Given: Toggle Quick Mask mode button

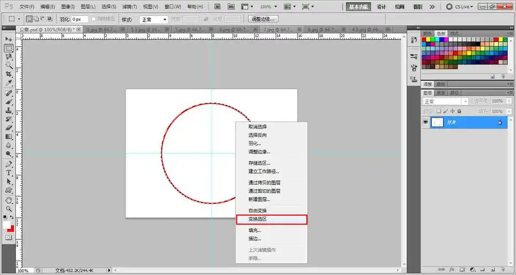Looking at the screenshot, I should point(9,237).
